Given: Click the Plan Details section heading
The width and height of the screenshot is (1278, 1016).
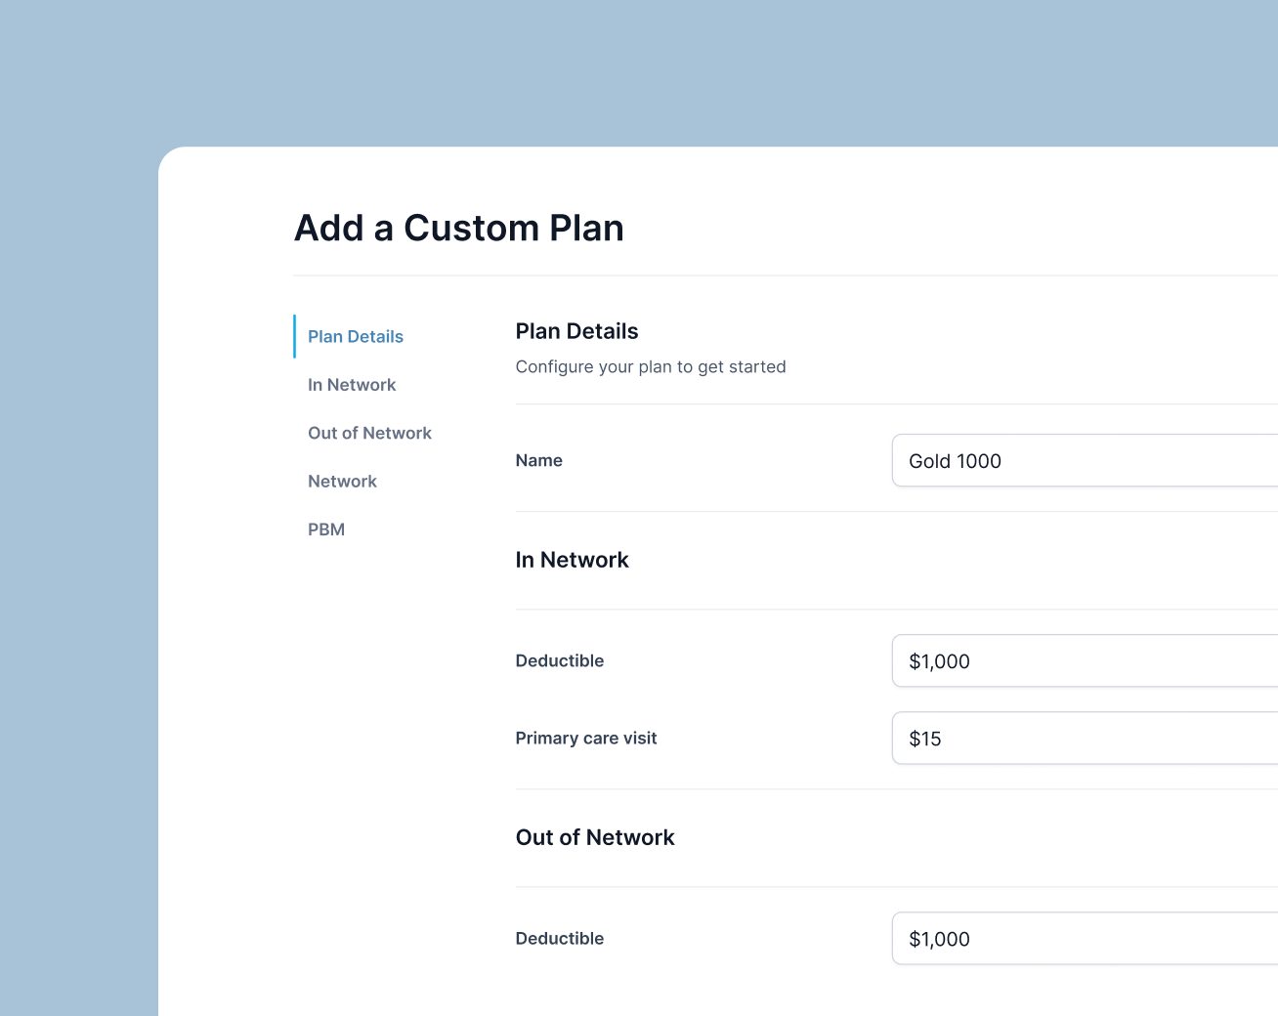Looking at the screenshot, I should tap(576, 331).
